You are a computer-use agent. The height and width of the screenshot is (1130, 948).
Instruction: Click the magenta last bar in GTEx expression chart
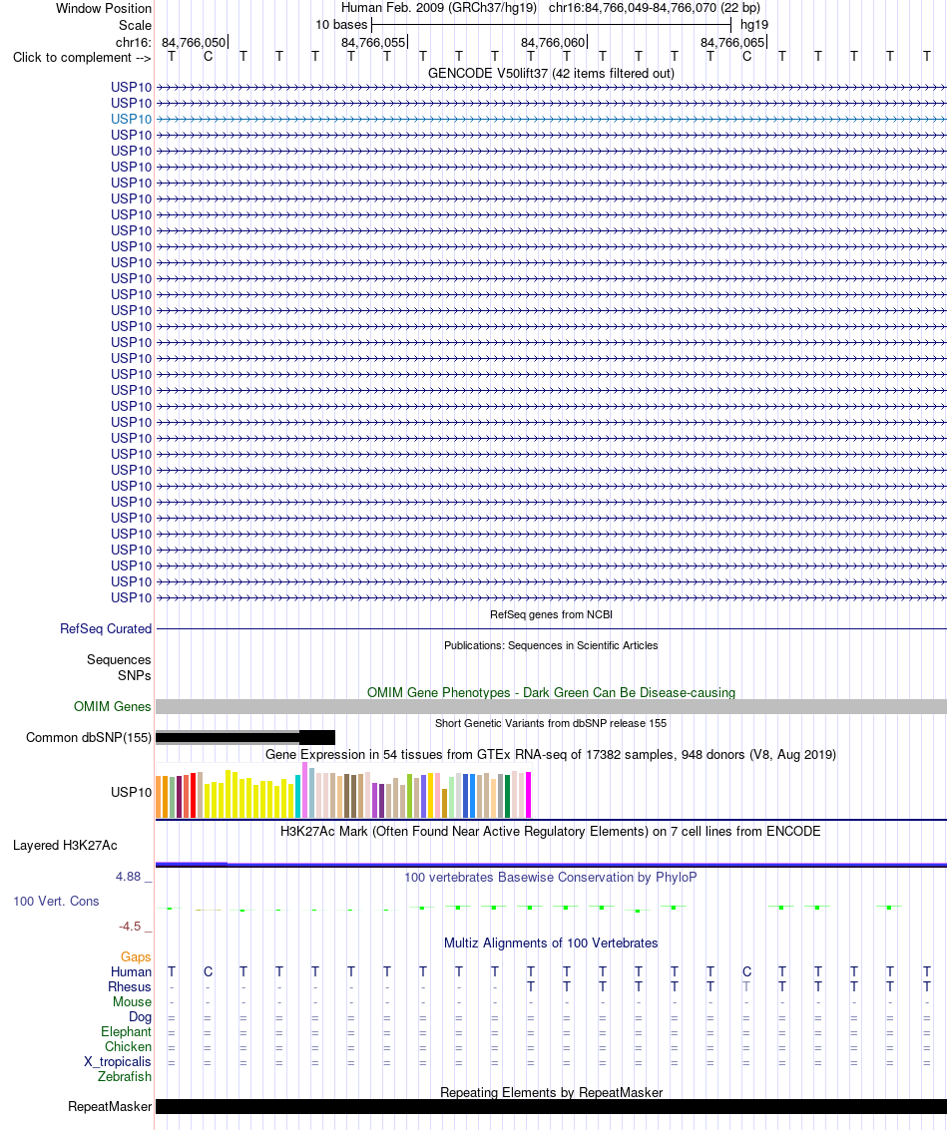(x=529, y=795)
